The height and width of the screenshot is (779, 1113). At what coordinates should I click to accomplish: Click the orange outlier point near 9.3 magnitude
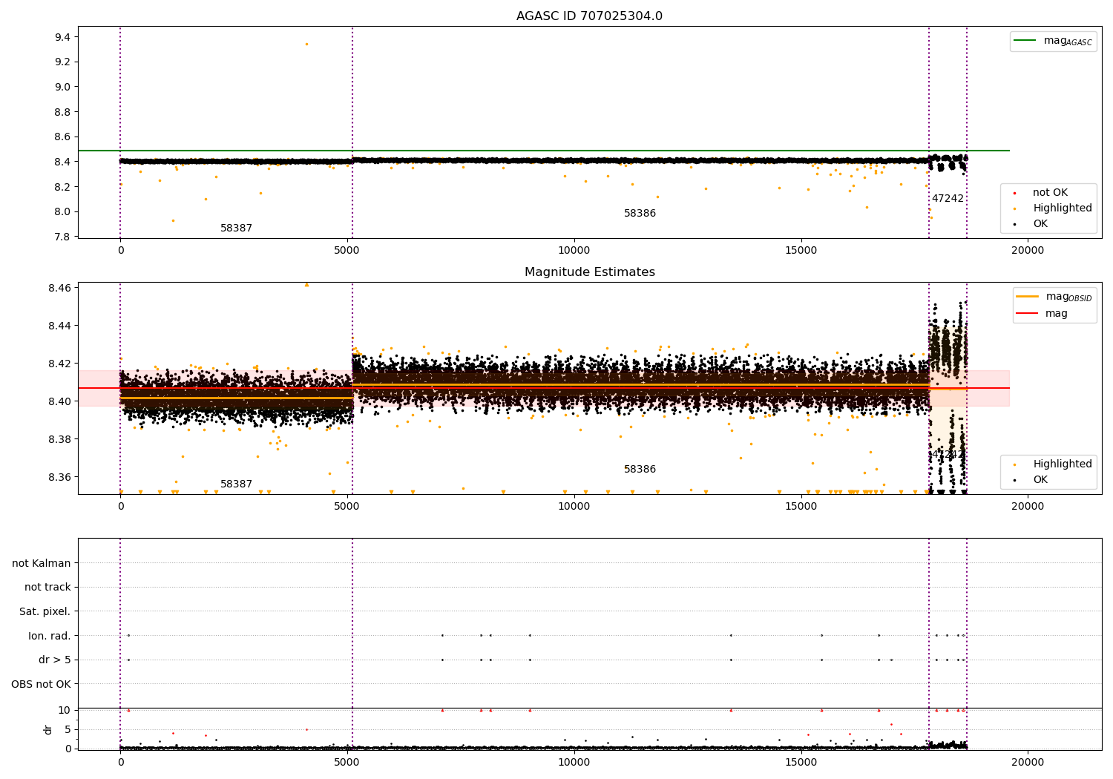click(306, 44)
